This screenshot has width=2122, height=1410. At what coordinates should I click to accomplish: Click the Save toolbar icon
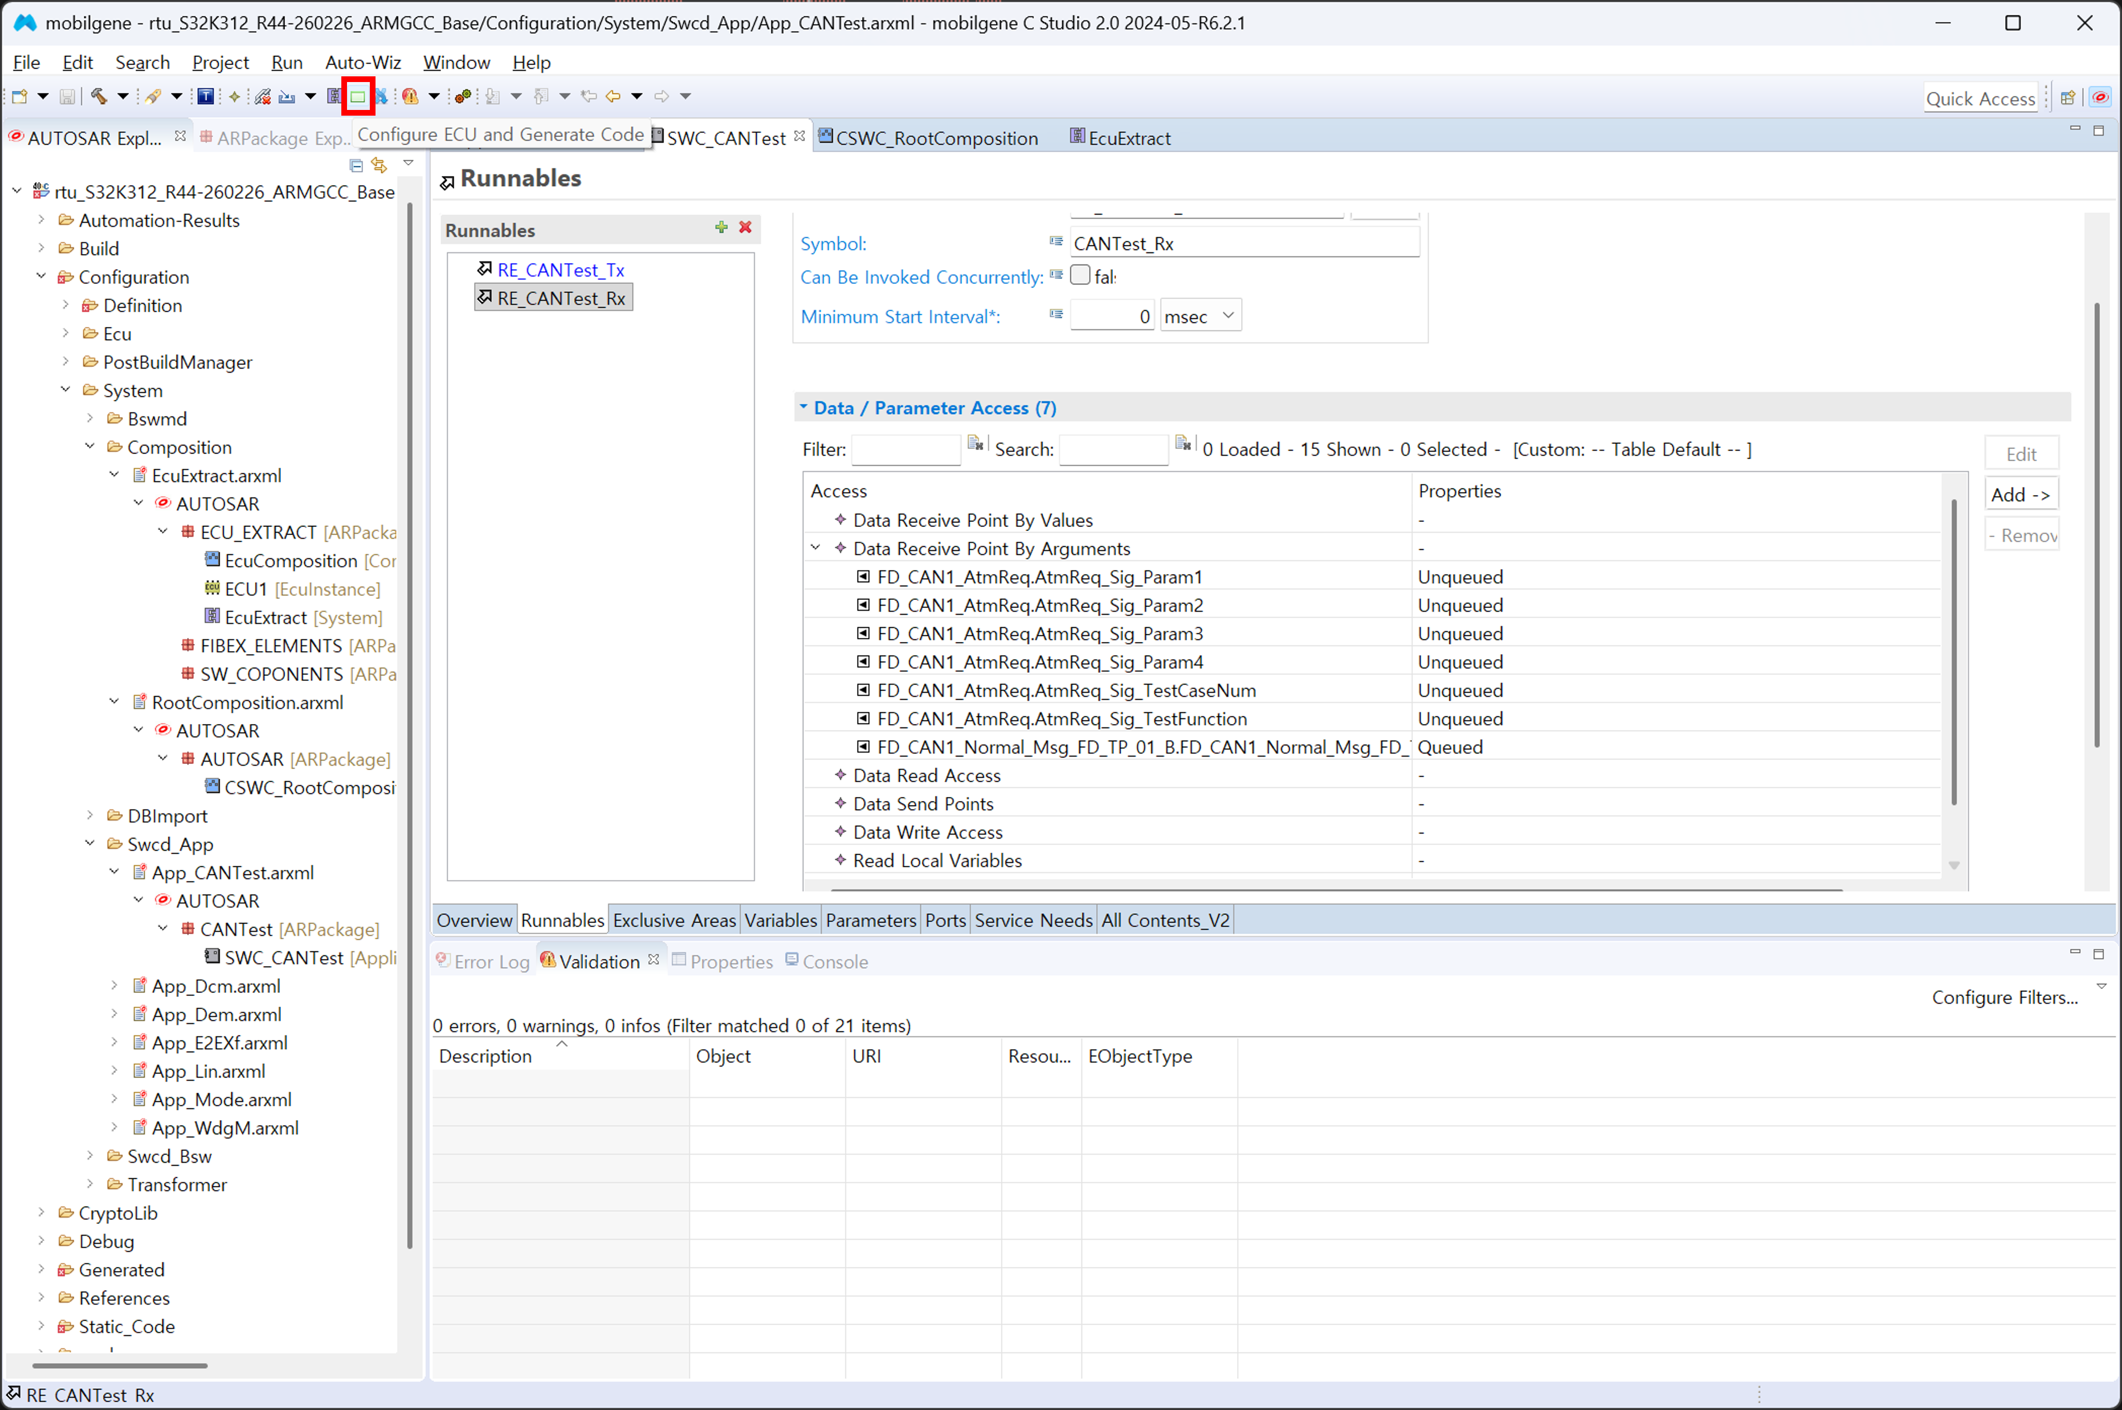pyautogui.click(x=67, y=96)
